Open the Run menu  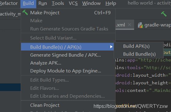[43, 3]
